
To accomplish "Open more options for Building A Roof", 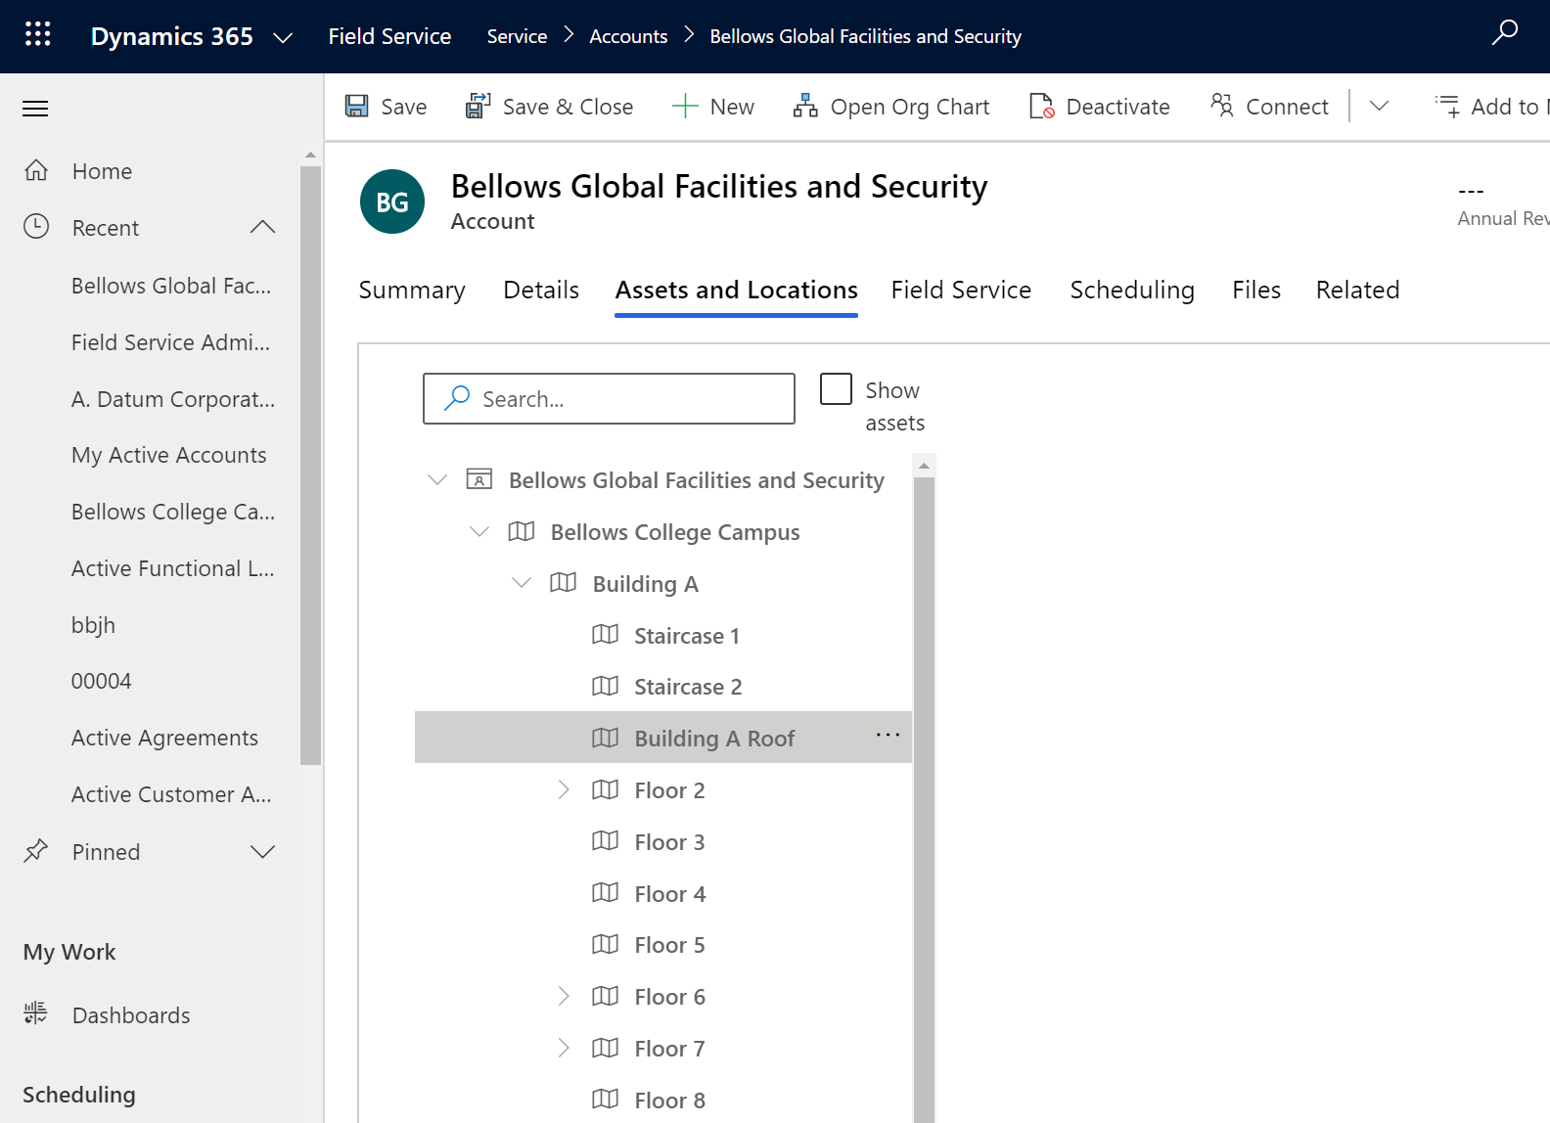I will pos(888,735).
